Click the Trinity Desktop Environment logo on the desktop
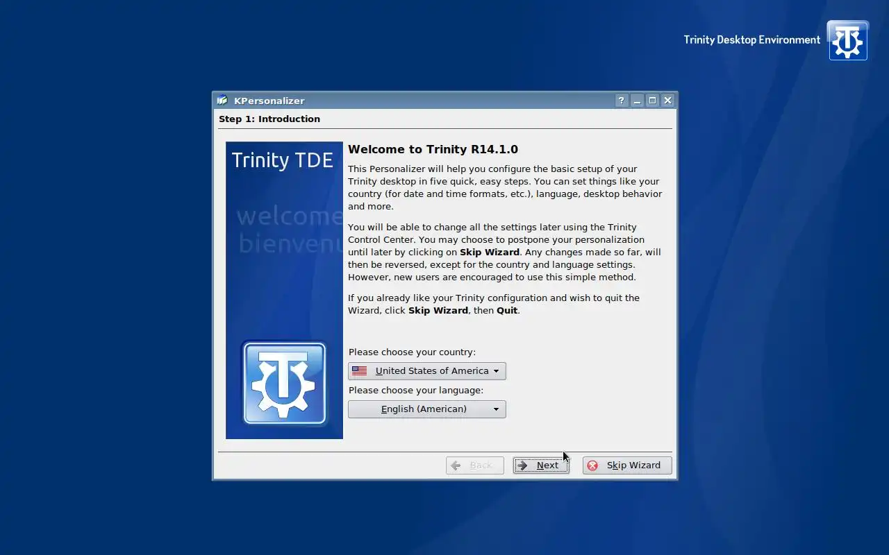This screenshot has height=555, width=889. tap(848, 40)
